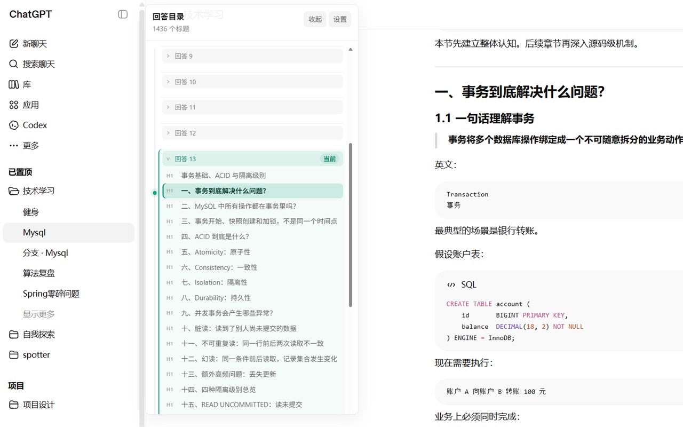Image resolution: width=683 pixels, height=427 pixels.
Task: Click the outline panel vertical scrollbar thumb
Action: [x=351, y=225]
